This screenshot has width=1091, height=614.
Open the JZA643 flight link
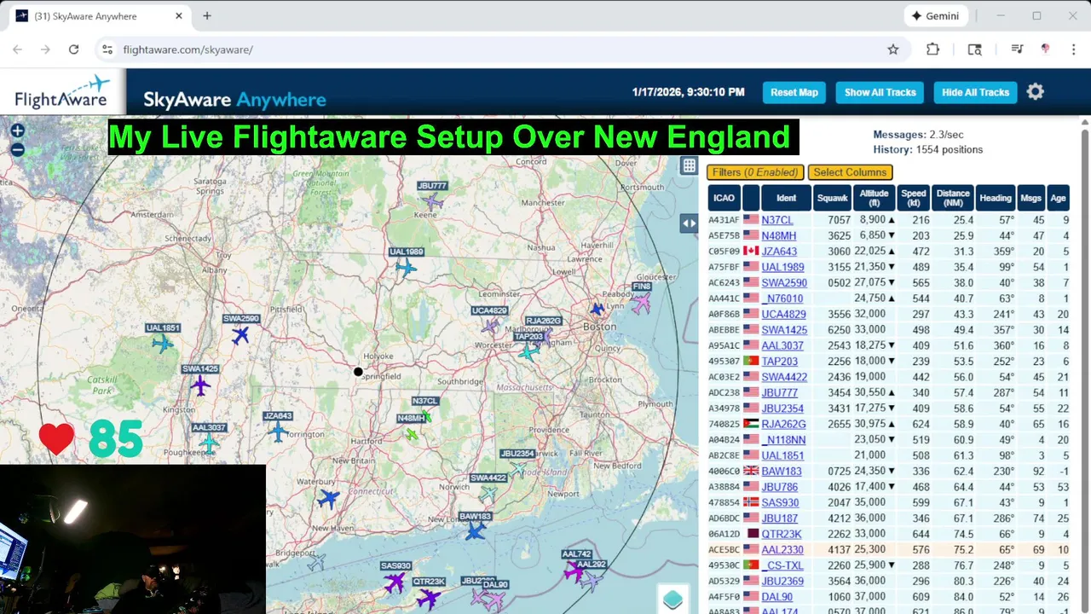(779, 252)
